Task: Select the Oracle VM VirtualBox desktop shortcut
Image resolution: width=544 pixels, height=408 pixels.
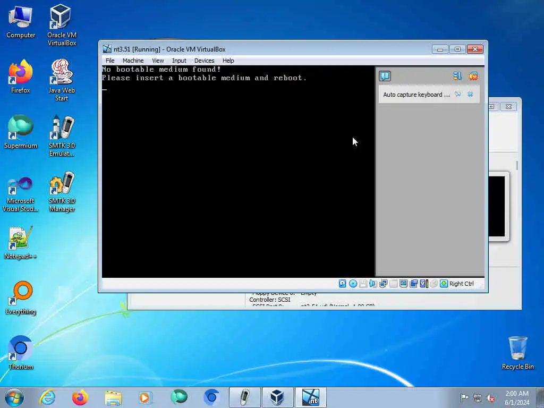Action: click(x=62, y=25)
